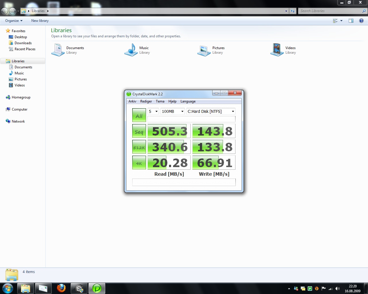Viewport: 368px width, 294px height.
Task: Open the Hjelp menu
Action: point(172,101)
